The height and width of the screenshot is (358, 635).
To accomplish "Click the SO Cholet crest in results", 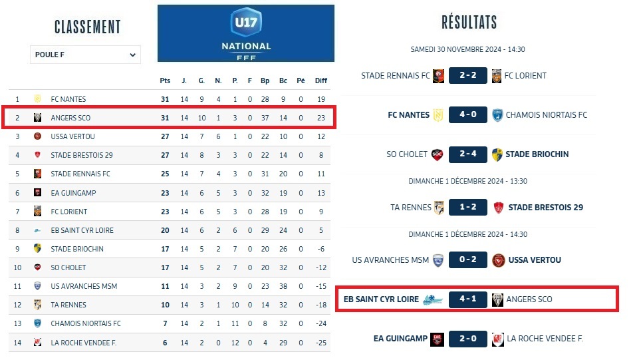I will (x=437, y=154).
